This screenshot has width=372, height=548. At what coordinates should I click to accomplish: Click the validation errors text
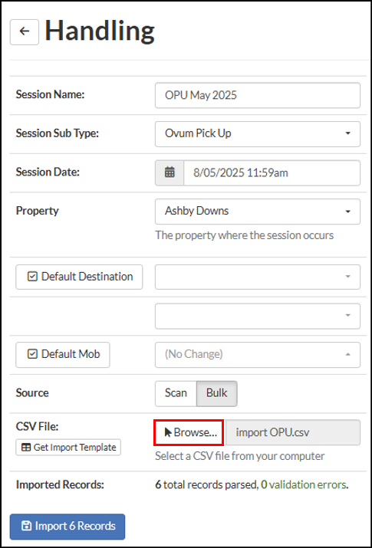click(308, 484)
